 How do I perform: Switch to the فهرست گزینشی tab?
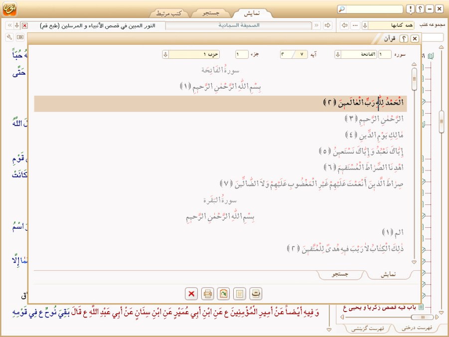click(367, 328)
